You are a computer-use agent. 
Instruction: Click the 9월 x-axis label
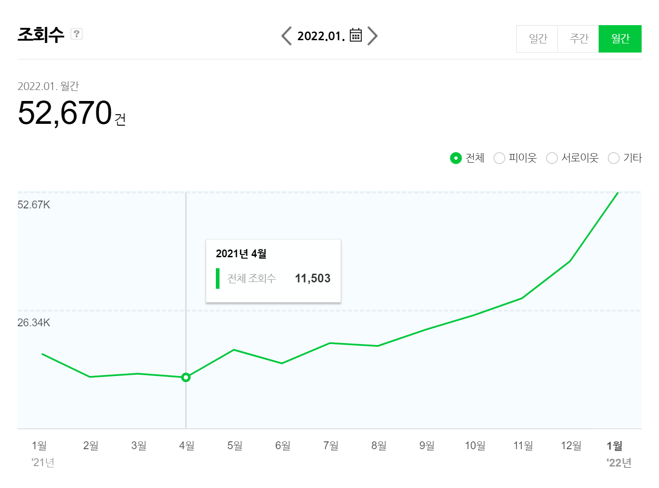click(x=427, y=446)
